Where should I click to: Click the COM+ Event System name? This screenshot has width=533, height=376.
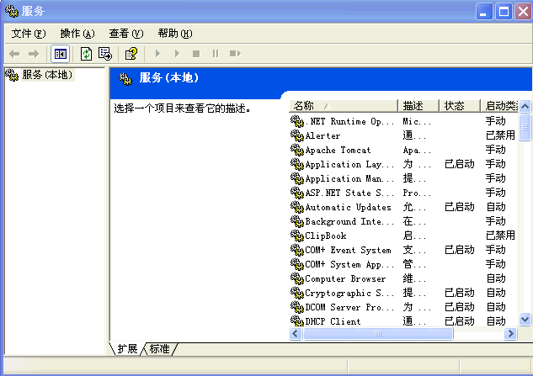[348, 251]
